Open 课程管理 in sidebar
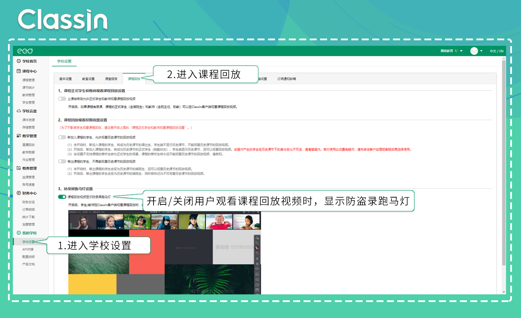The width and height of the screenshot is (521, 318). click(28, 80)
